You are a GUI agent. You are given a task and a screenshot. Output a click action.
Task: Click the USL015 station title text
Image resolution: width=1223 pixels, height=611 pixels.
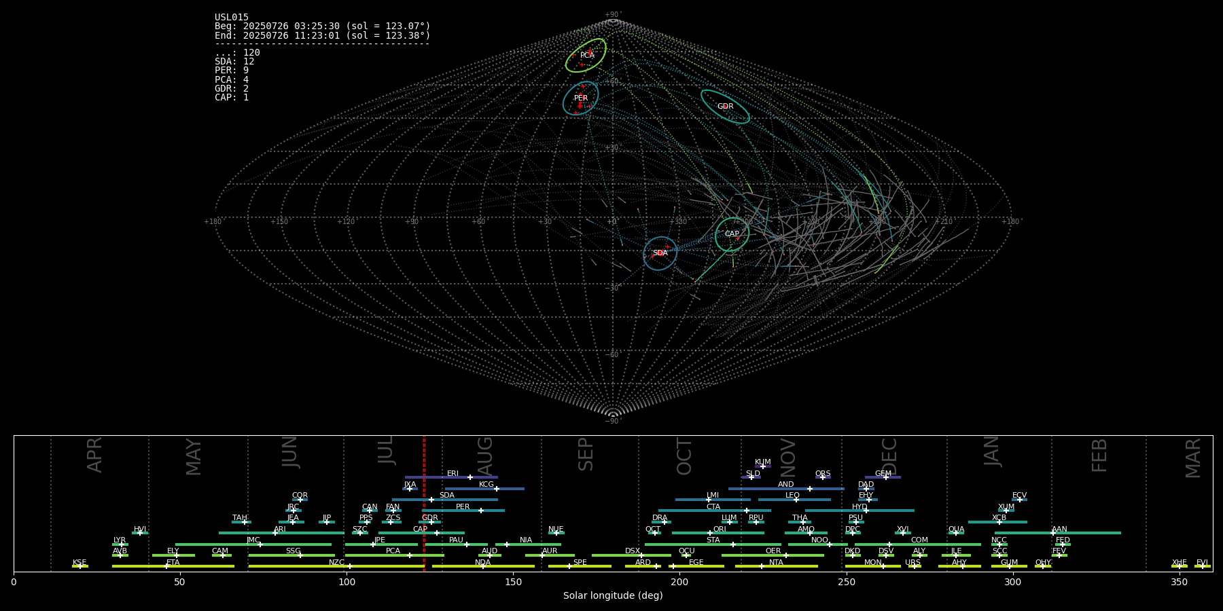[x=232, y=18]
